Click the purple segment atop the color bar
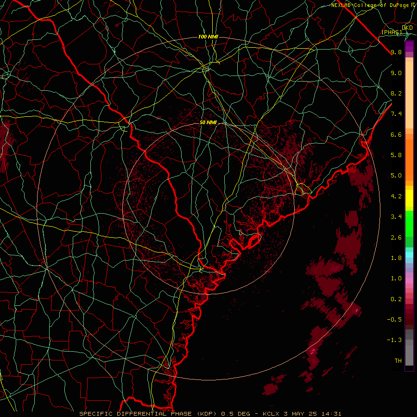This screenshot has height=417, width=417. pos(409,46)
